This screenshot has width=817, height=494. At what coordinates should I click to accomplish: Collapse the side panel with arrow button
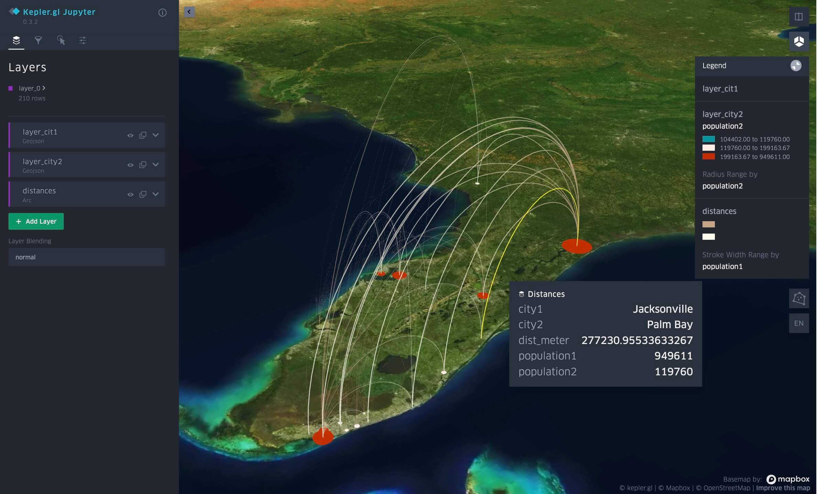click(x=189, y=12)
